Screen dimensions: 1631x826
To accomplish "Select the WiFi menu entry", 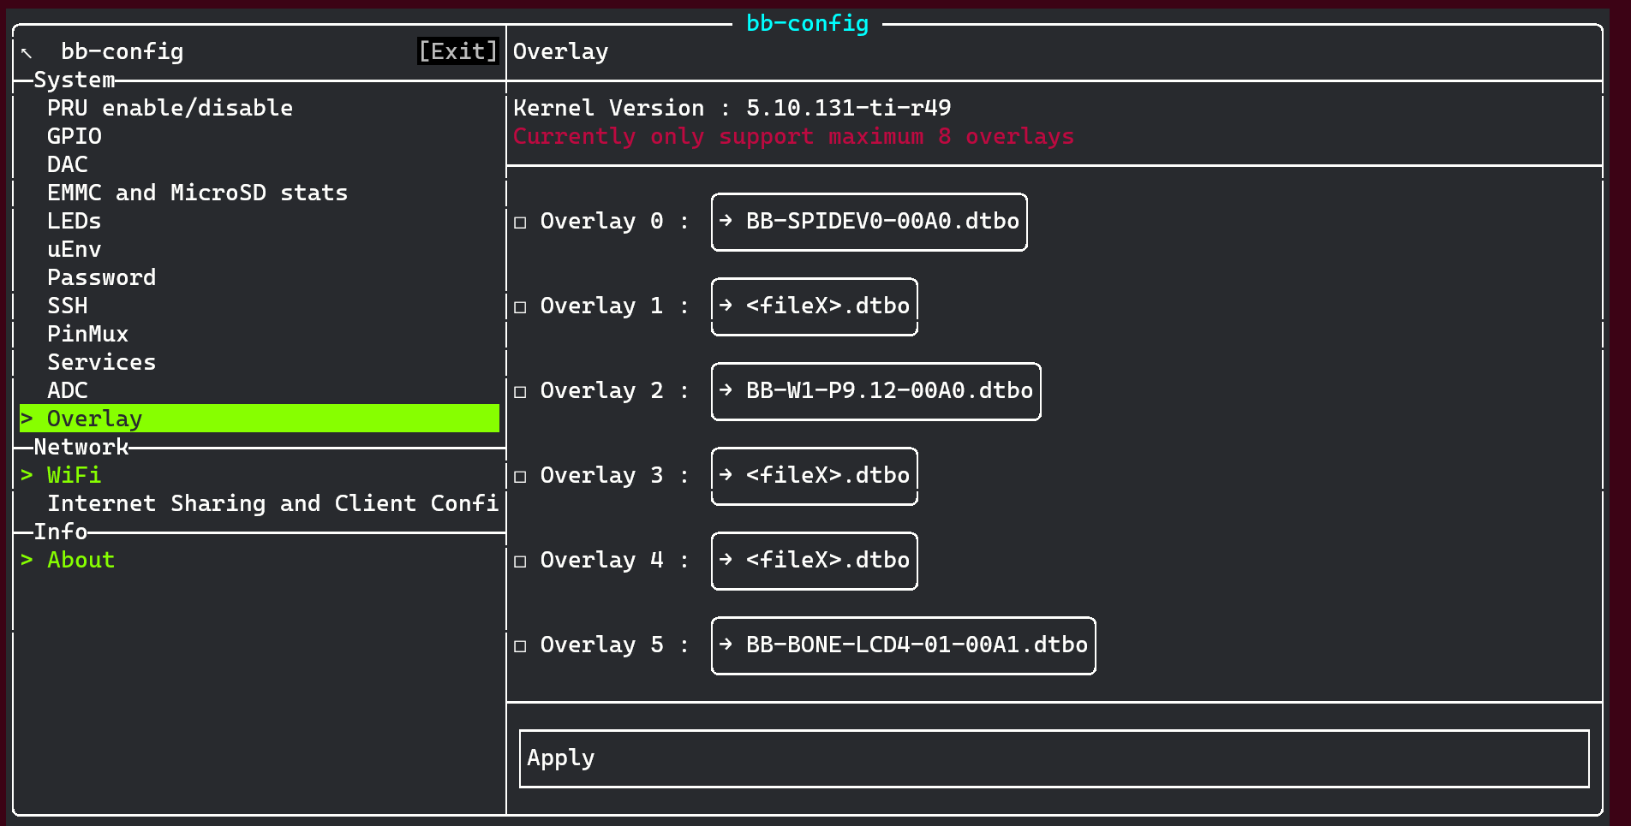I will pos(73,475).
